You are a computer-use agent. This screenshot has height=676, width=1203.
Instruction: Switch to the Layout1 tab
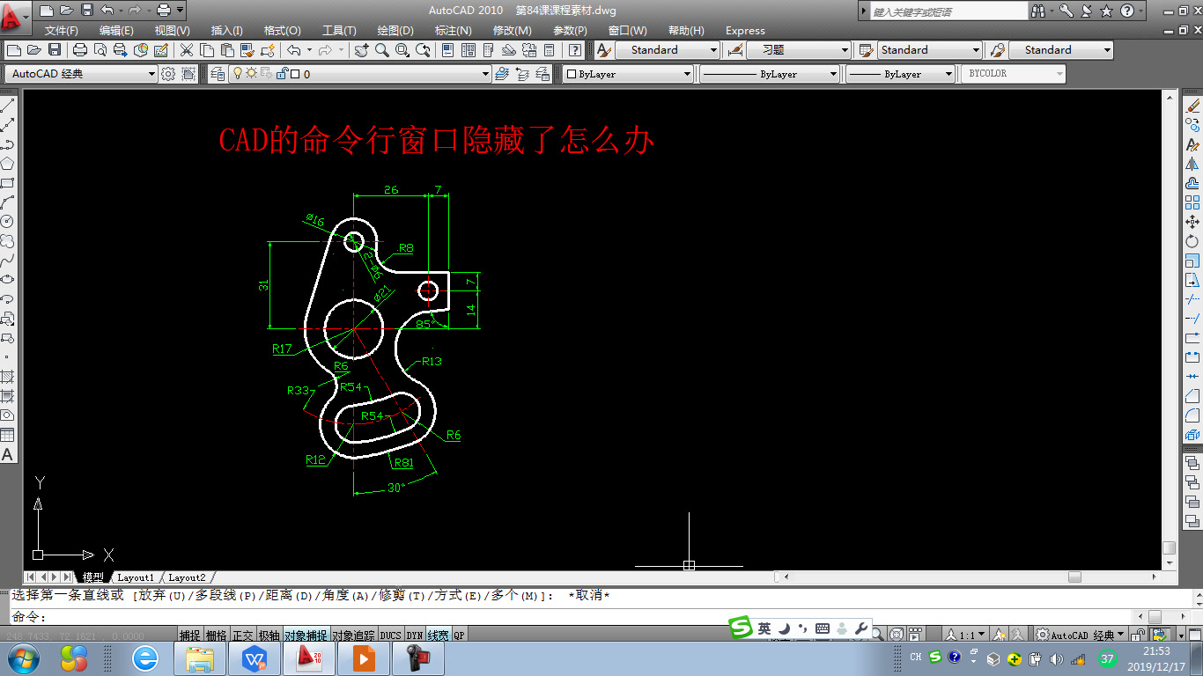pos(136,577)
